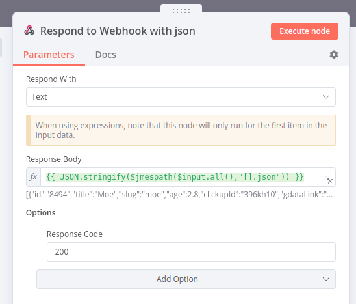Switch to the Parameters tab

(x=49, y=55)
